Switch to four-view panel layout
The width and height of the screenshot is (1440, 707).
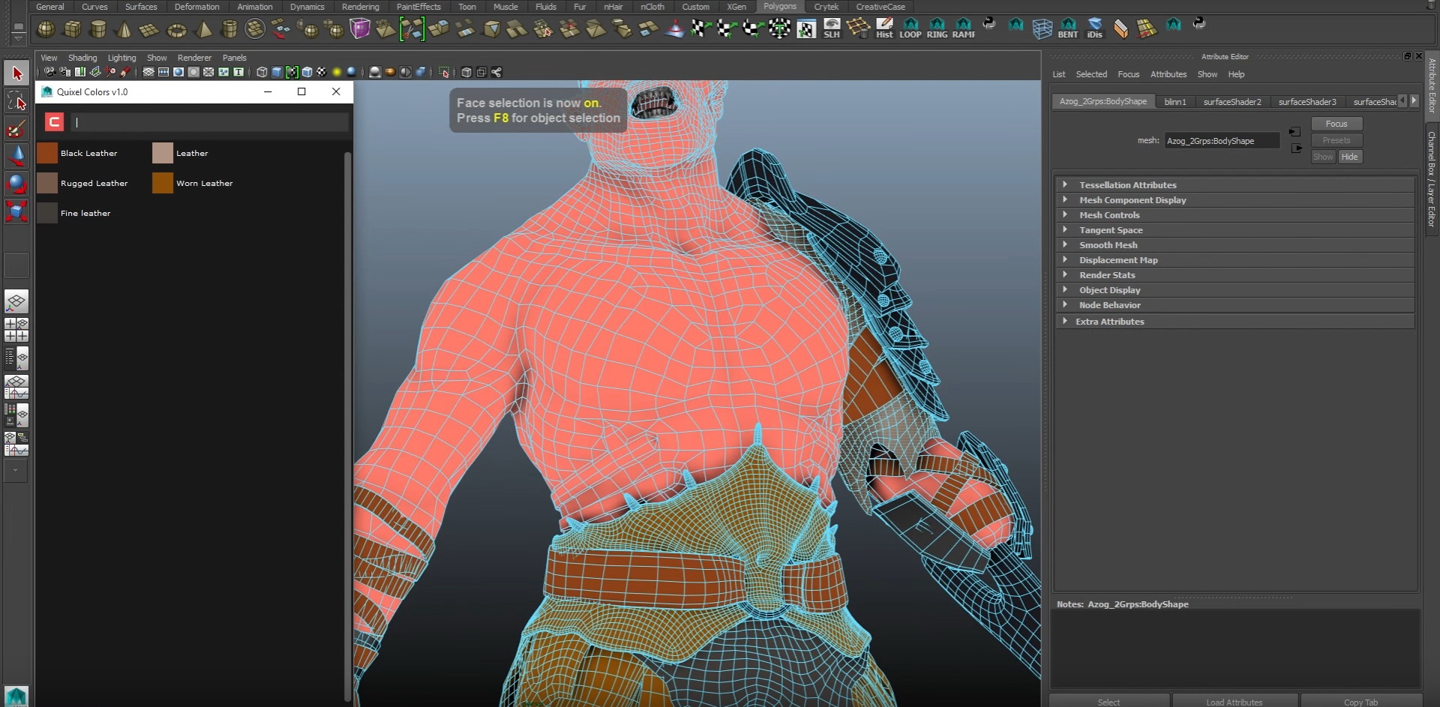pos(16,330)
